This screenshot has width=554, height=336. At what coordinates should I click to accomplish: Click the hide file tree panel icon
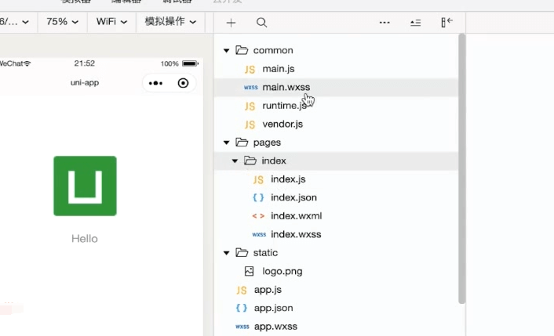click(446, 22)
